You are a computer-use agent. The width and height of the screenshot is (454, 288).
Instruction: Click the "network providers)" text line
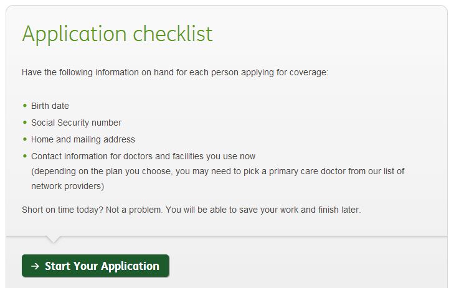(67, 186)
